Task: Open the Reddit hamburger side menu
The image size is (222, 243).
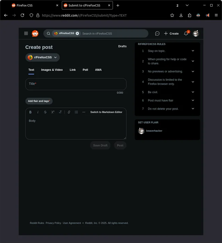Action: tap(26, 34)
